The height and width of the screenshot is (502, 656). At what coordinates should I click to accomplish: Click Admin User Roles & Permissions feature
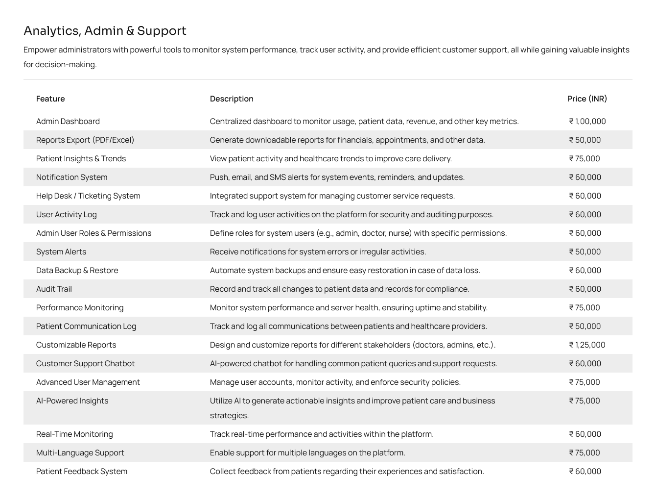pyautogui.click(x=94, y=233)
